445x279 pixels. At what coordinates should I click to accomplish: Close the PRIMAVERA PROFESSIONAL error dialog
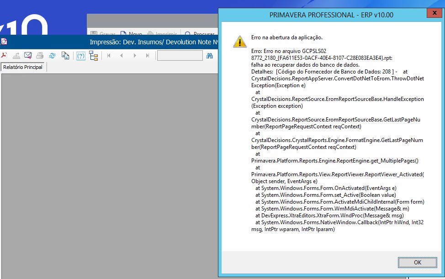(x=433, y=14)
